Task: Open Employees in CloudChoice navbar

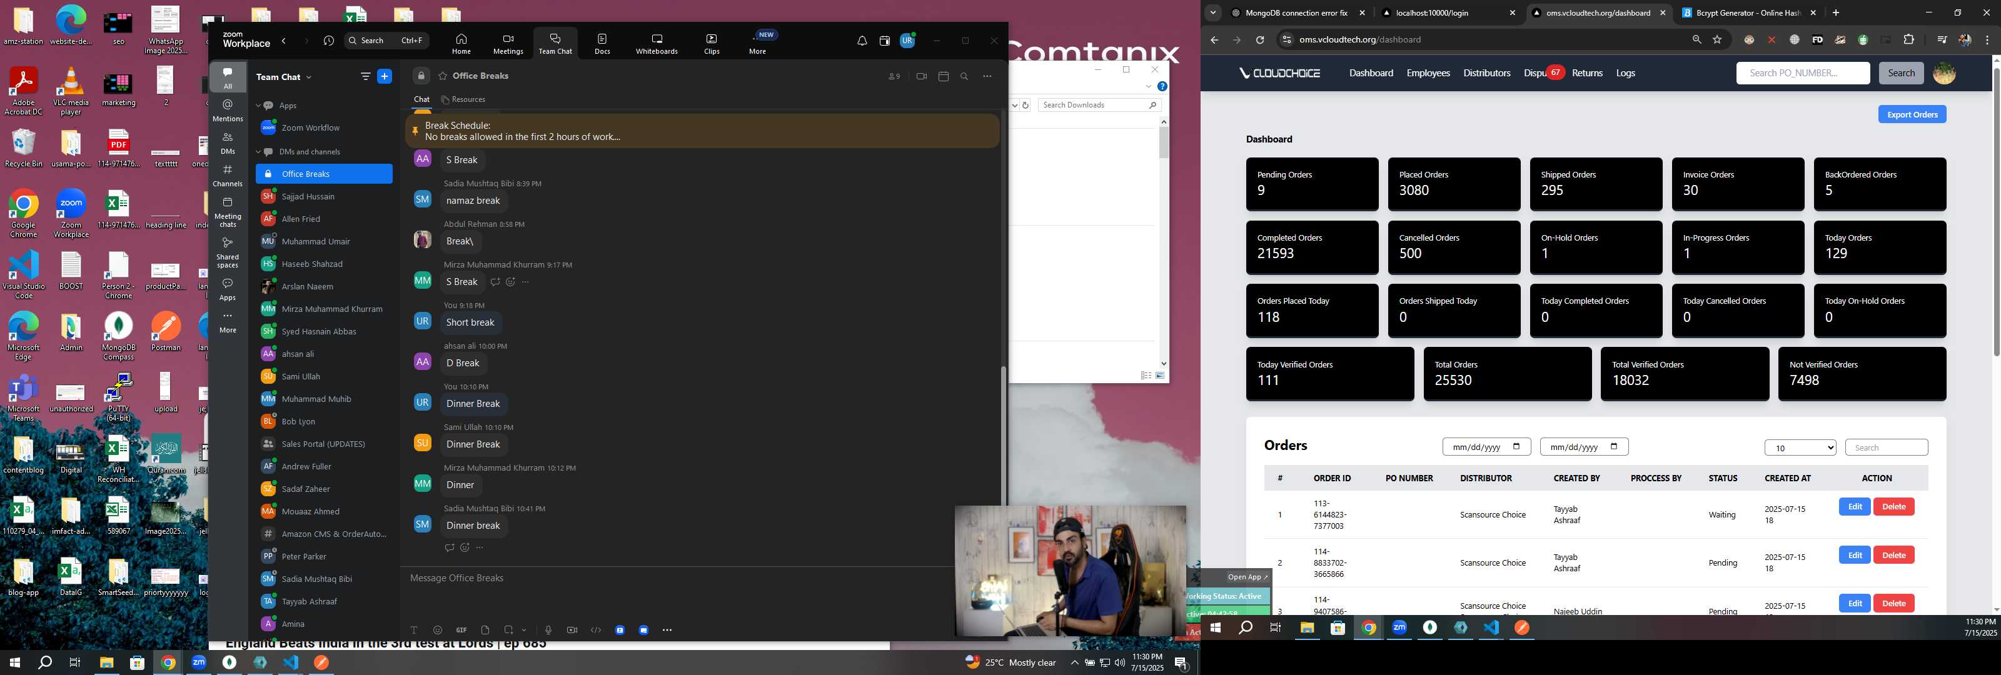Action: point(1428,73)
